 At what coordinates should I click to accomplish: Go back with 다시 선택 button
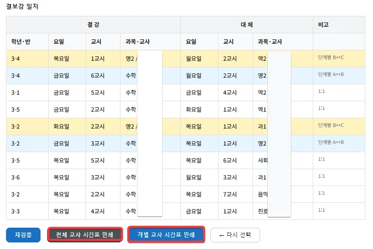click(235, 235)
